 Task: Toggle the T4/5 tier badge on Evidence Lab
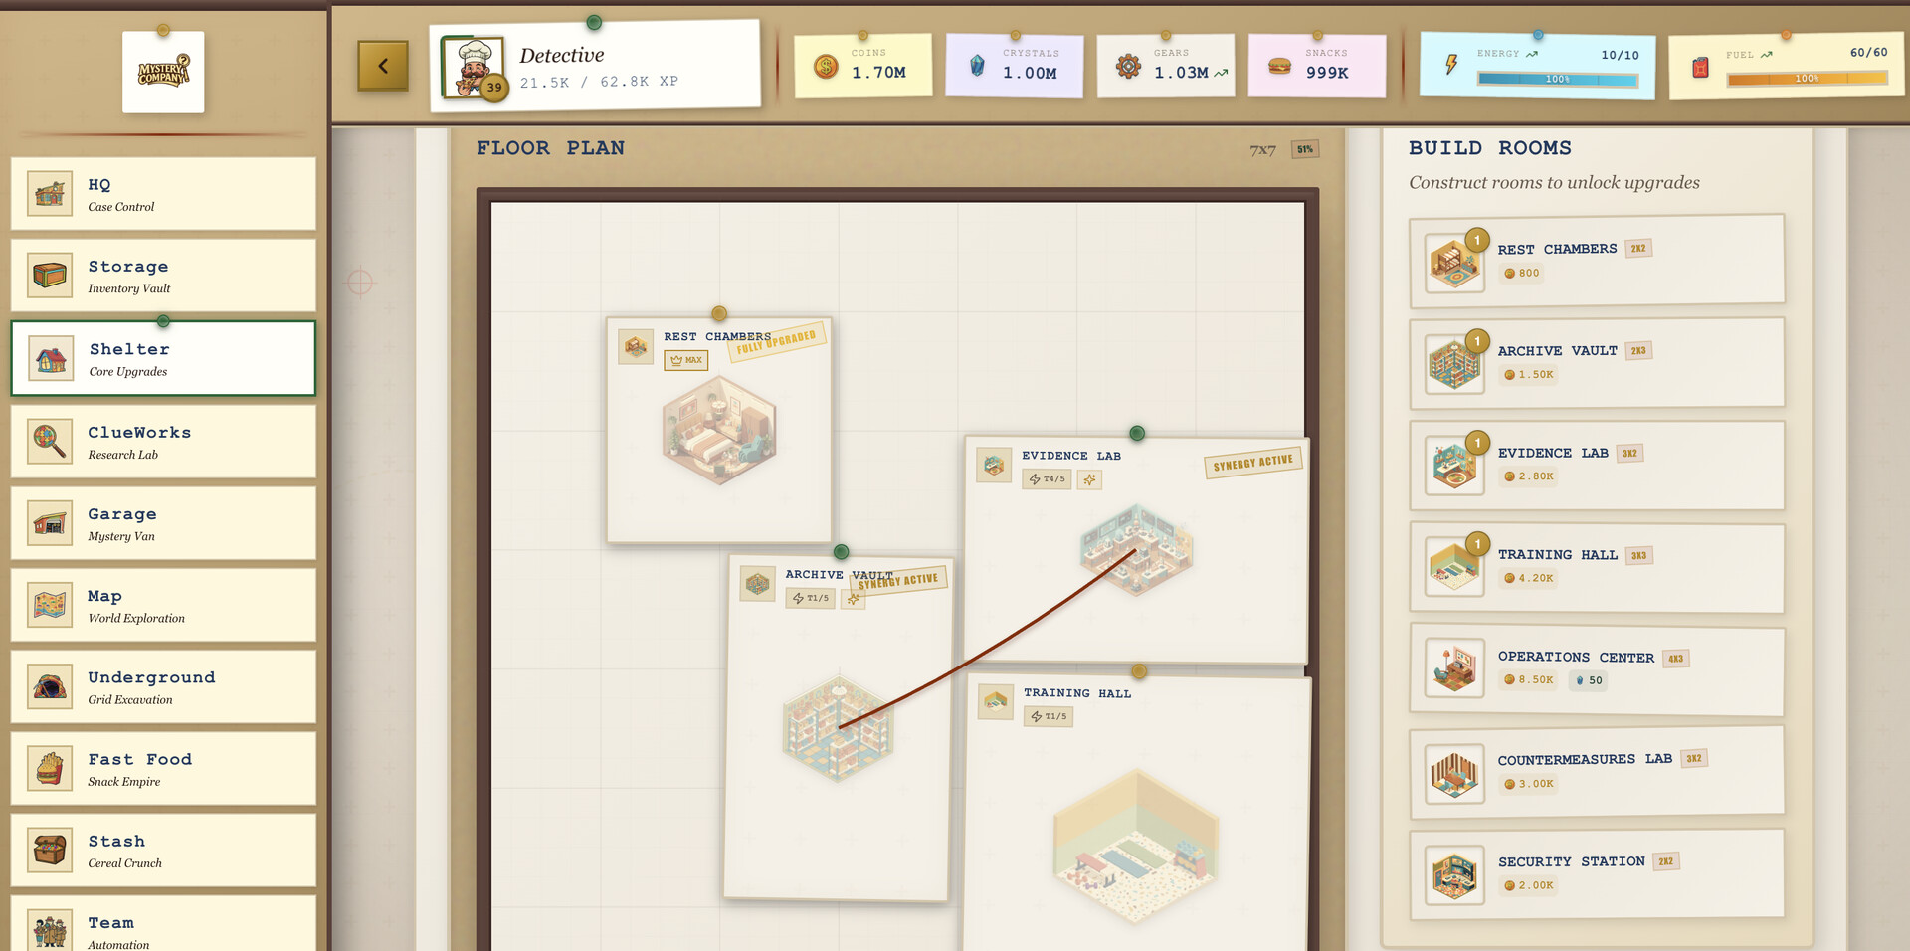pyautogui.click(x=1046, y=479)
